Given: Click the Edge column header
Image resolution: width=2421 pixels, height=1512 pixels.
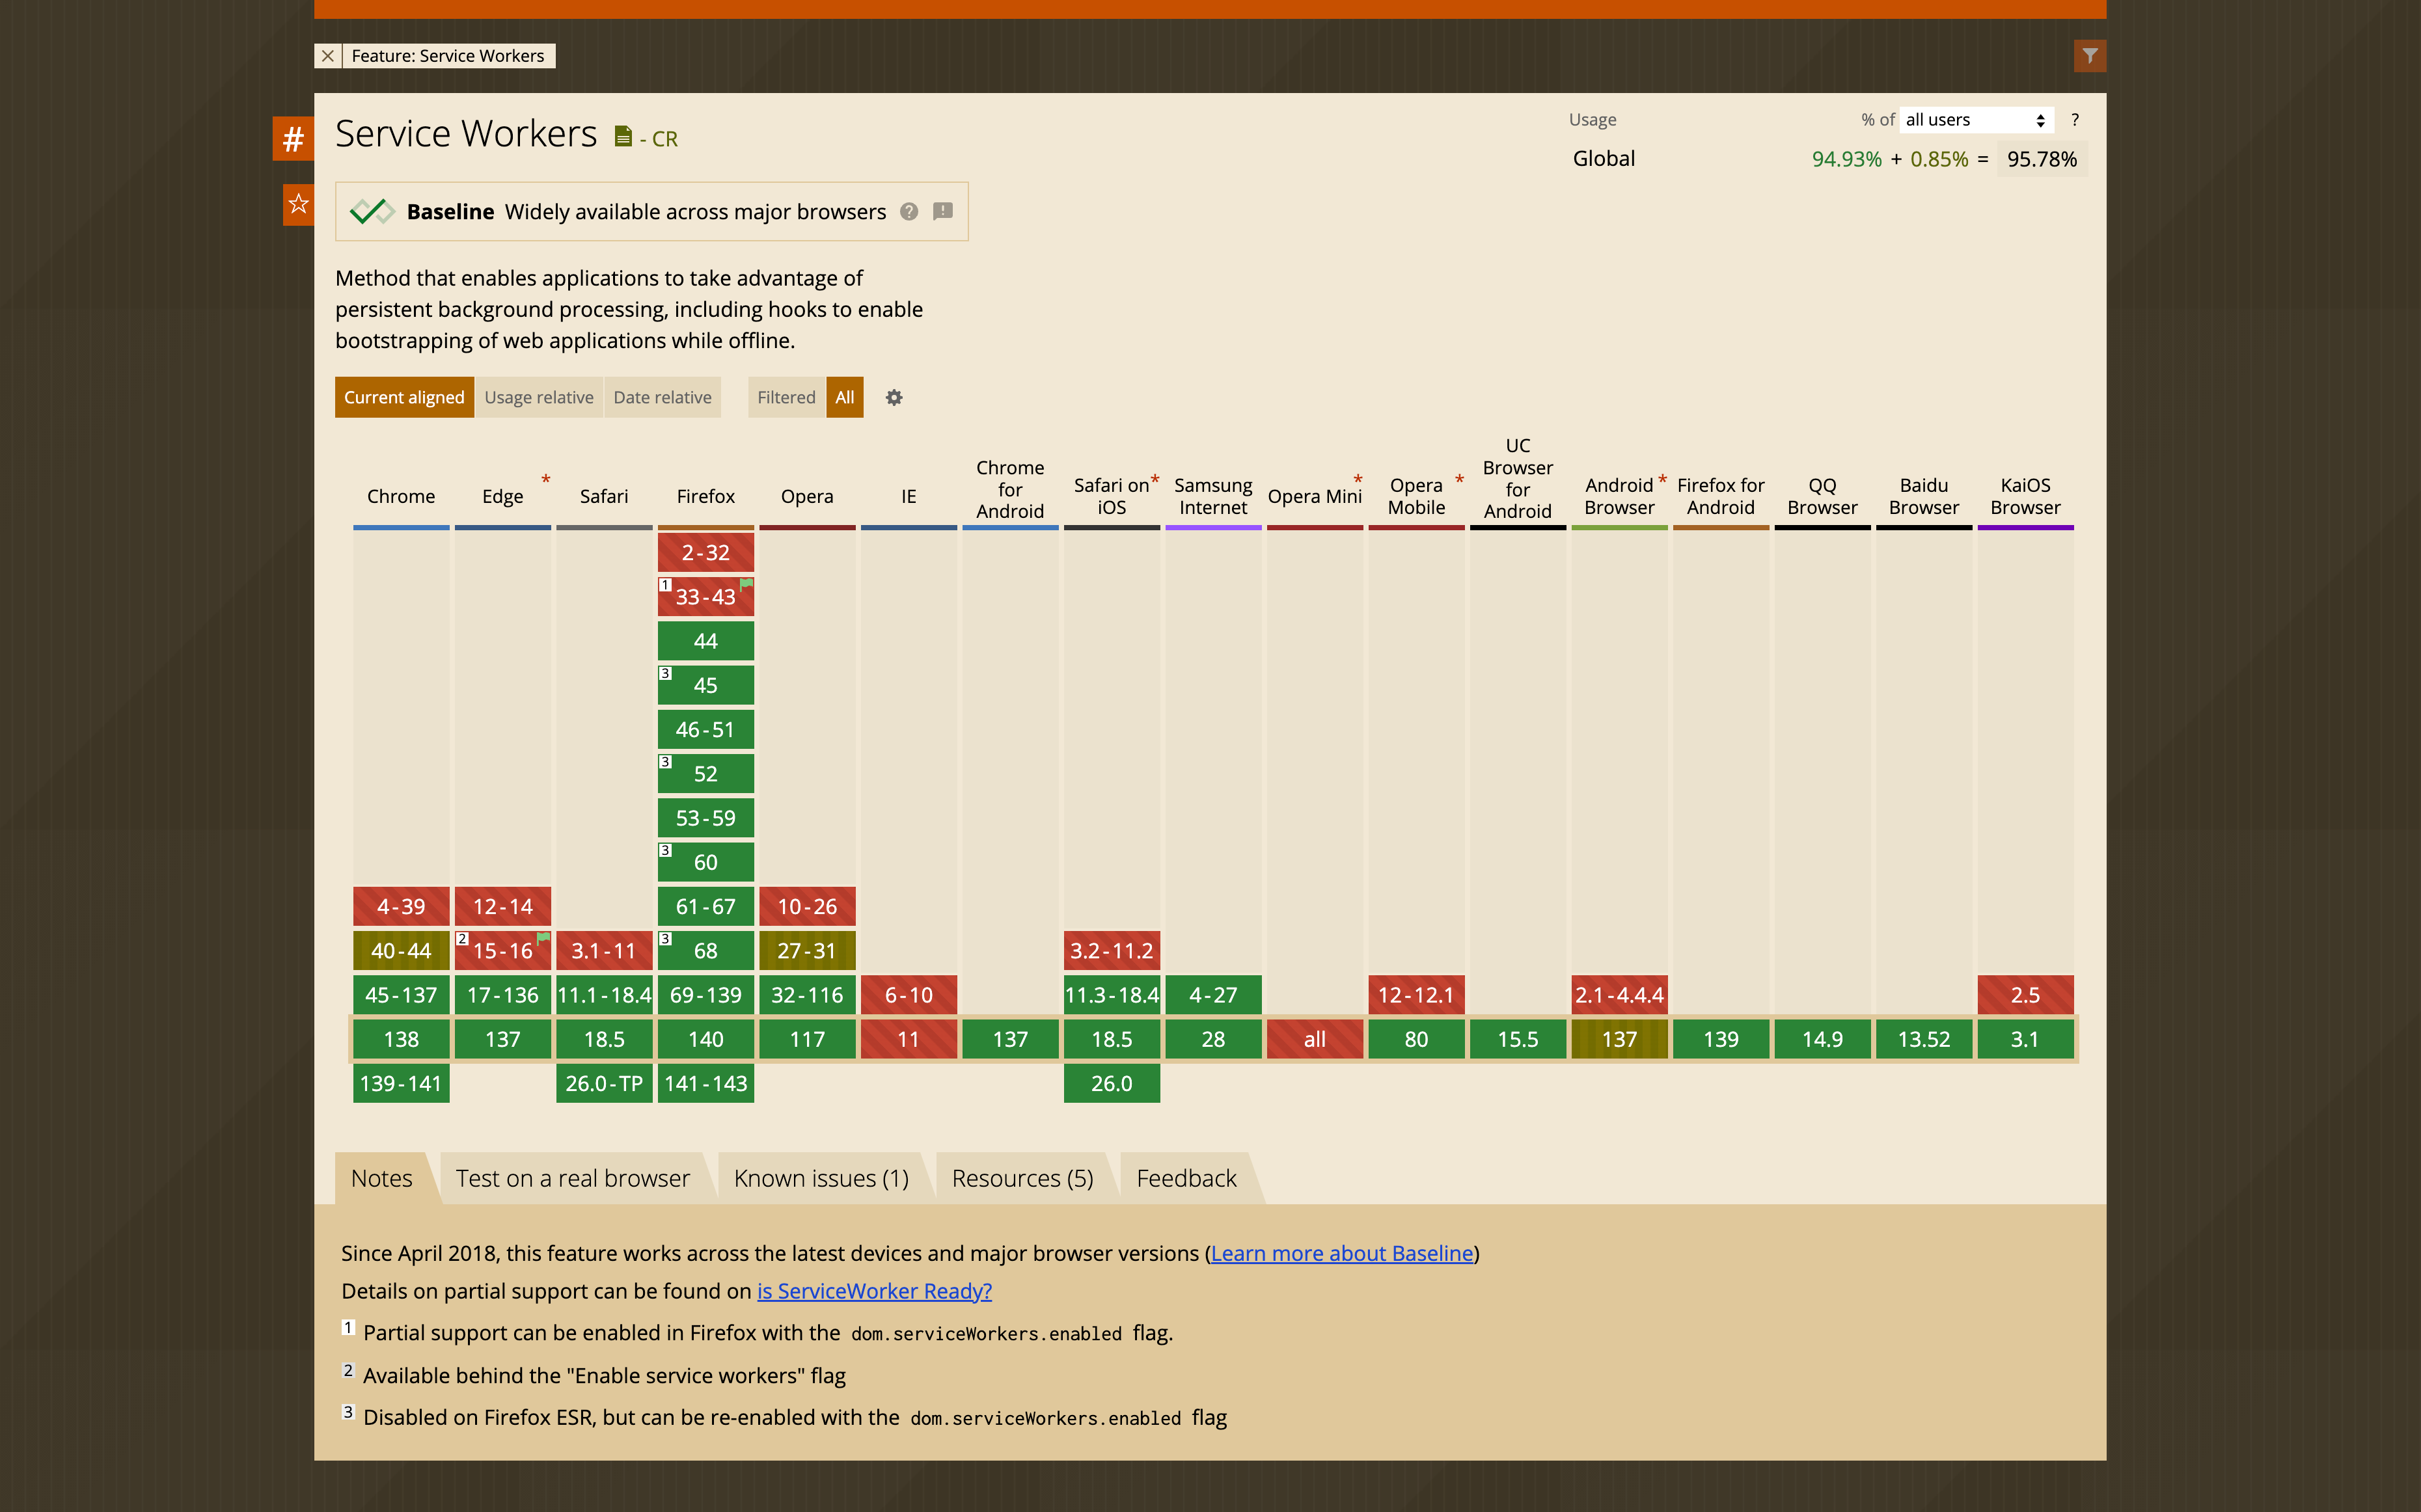Looking at the screenshot, I should [x=503, y=496].
